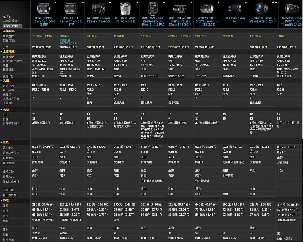Click the 0.36 × magnification value
Image resolution: width=303 pixels, height=242 pixels.
[172, 152]
